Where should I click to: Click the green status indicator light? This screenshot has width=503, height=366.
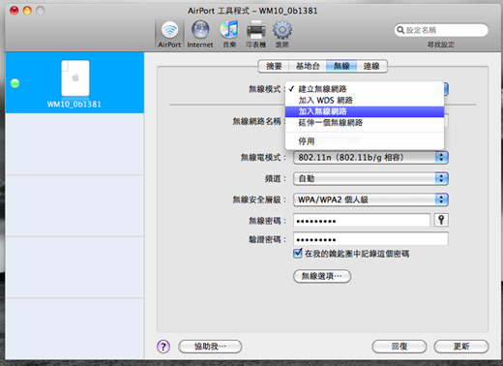click(15, 83)
